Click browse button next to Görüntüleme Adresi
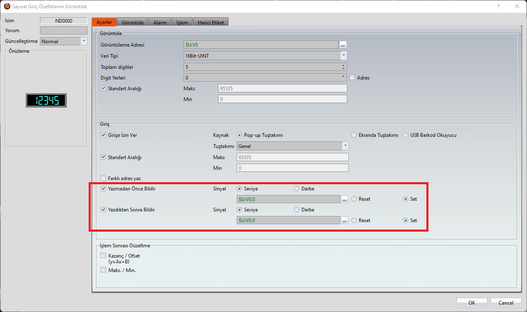 coord(343,45)
